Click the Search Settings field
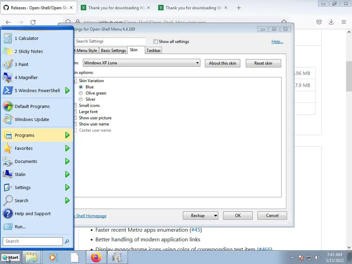Image resolution: width=352 pixels, height=264 pixels. [110, 41]
